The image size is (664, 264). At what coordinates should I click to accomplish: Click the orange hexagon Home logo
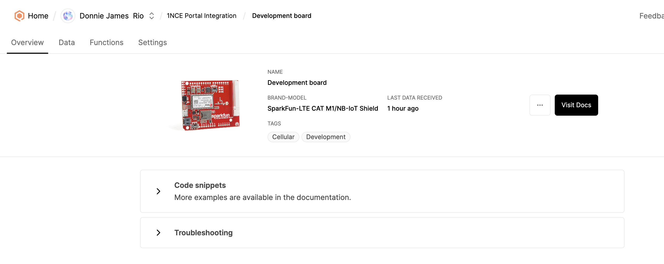(19, 16)
